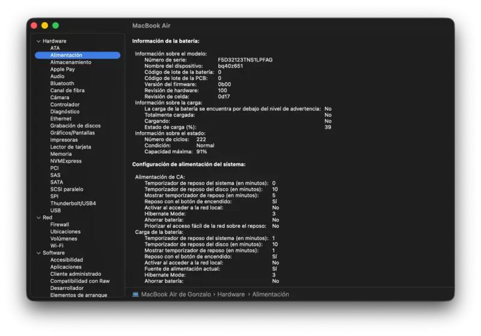The width and height of the screenshot is (481, 336).
Task: Click Configuración de alimentación del sistema heading
Action: [x=189, y=165]
